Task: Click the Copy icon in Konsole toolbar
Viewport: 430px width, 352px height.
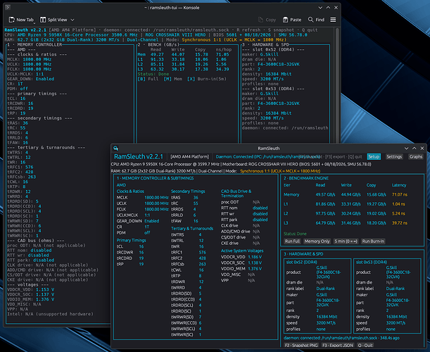Action: pyautogui.click(x=260, y=20)
